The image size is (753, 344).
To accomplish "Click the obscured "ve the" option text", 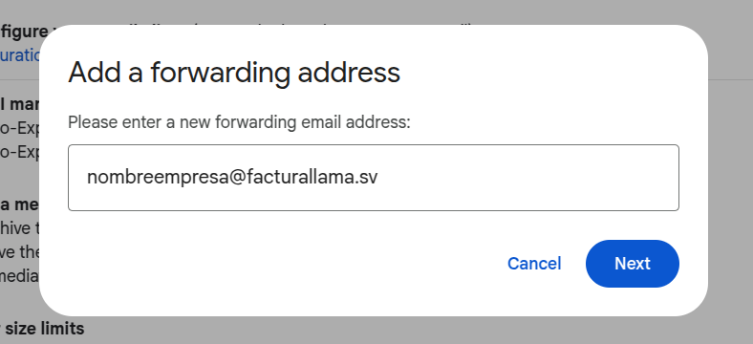I will point(20,251).
